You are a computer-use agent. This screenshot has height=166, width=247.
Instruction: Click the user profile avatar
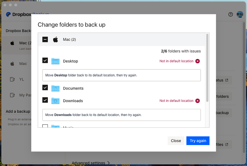pos(240,14)
